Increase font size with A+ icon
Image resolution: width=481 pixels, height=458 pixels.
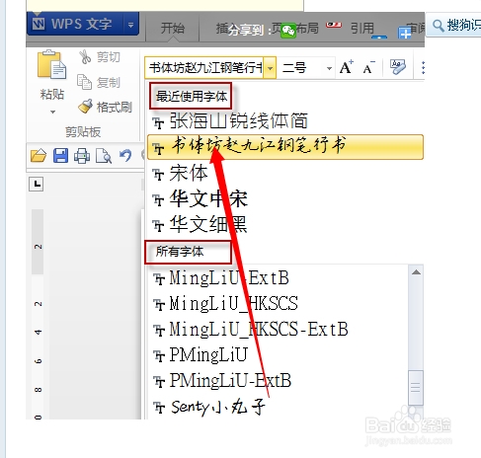(x=347, y=67)
